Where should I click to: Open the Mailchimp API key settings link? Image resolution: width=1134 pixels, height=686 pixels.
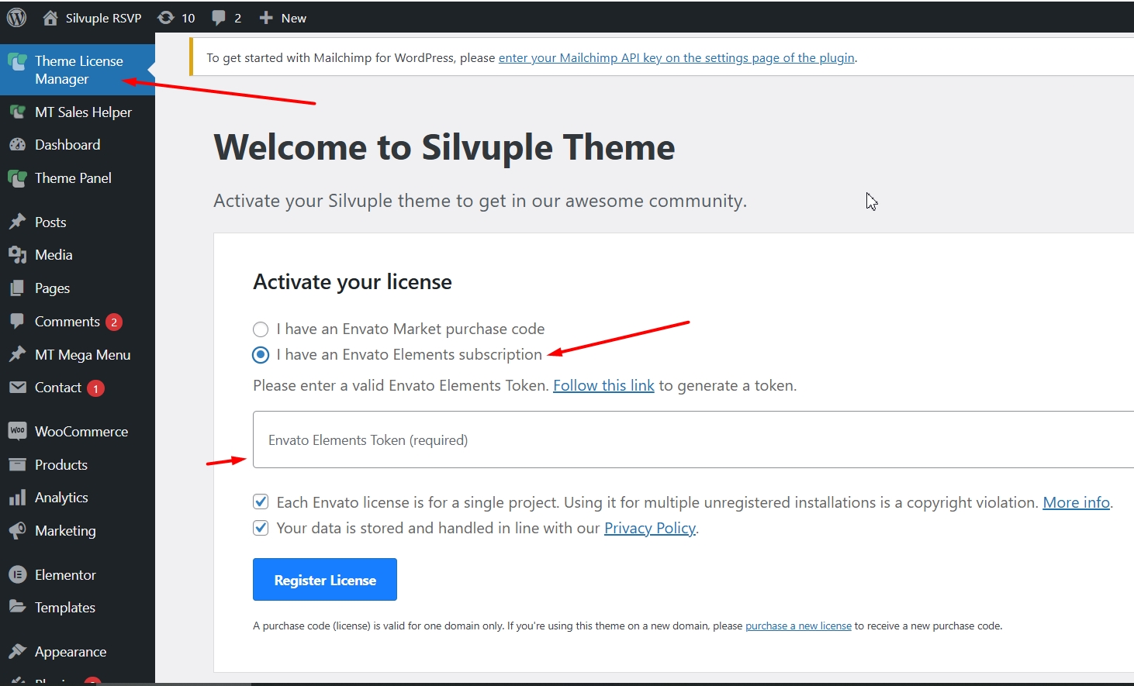click(x=676, y=58)
